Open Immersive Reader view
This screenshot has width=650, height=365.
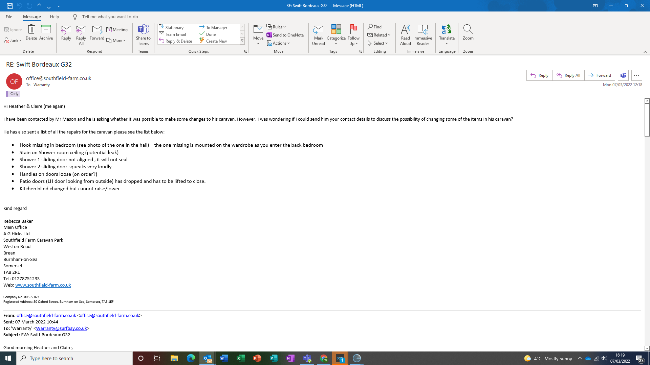(422, 34)
